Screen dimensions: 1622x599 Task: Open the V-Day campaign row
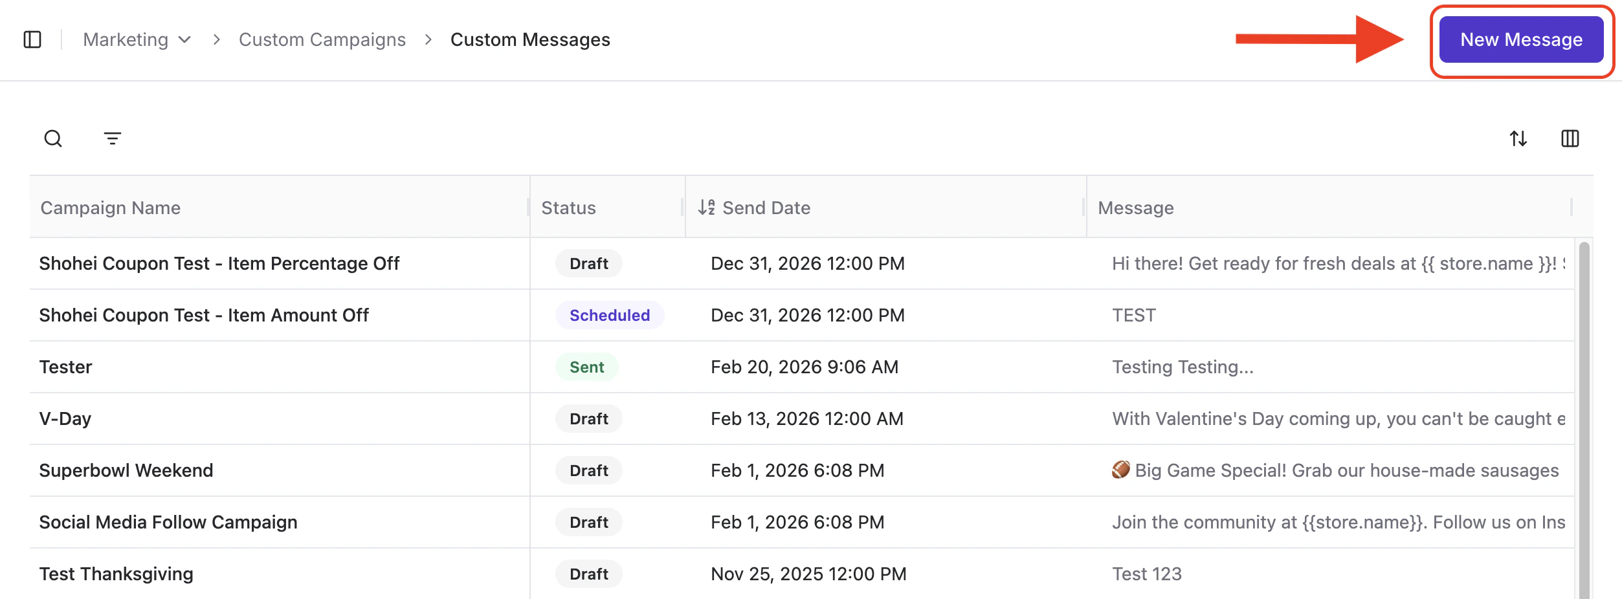coord(65,419)
